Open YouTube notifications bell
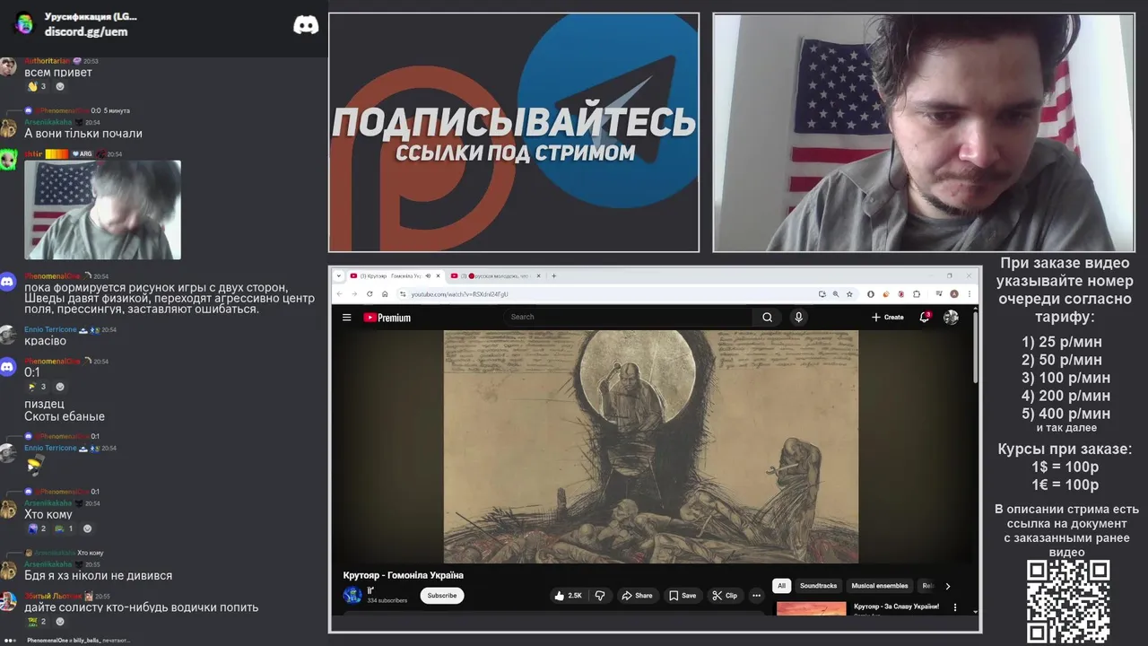Screen dimensions: 1148x646 [925, 317]
